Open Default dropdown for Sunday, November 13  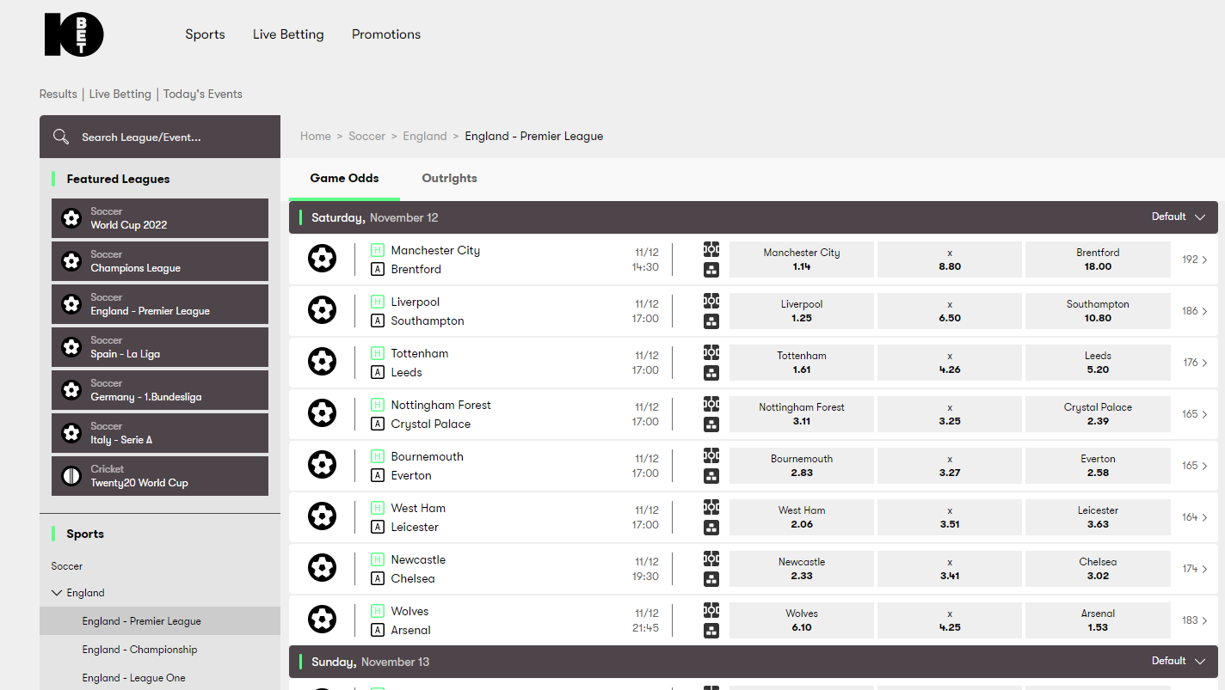[x=1179, y=661]
